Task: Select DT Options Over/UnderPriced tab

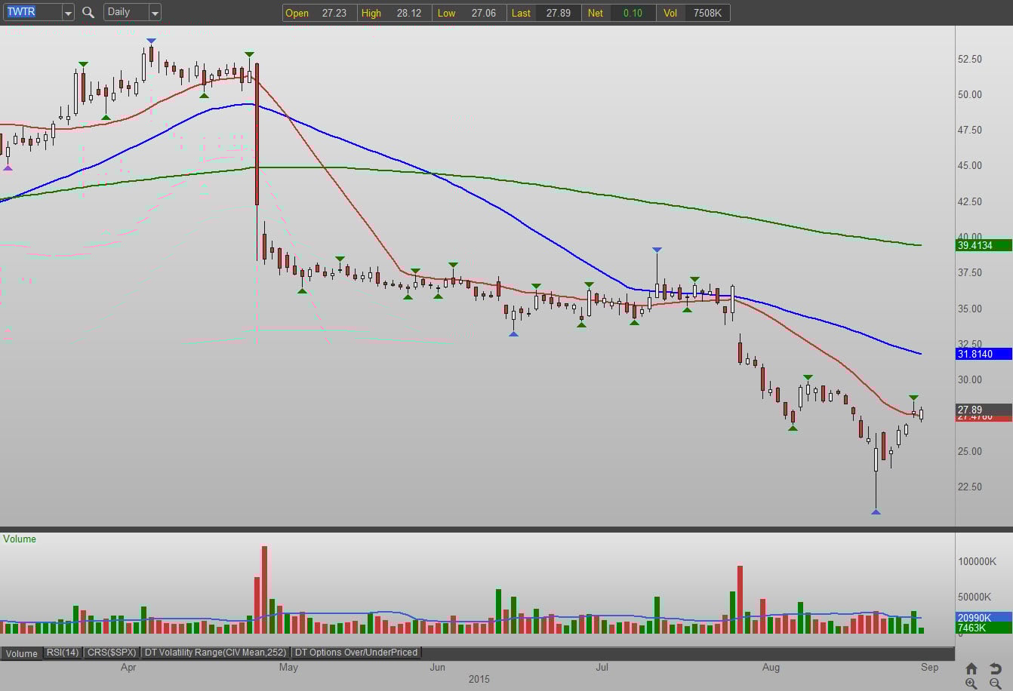Action: (356, 653)
